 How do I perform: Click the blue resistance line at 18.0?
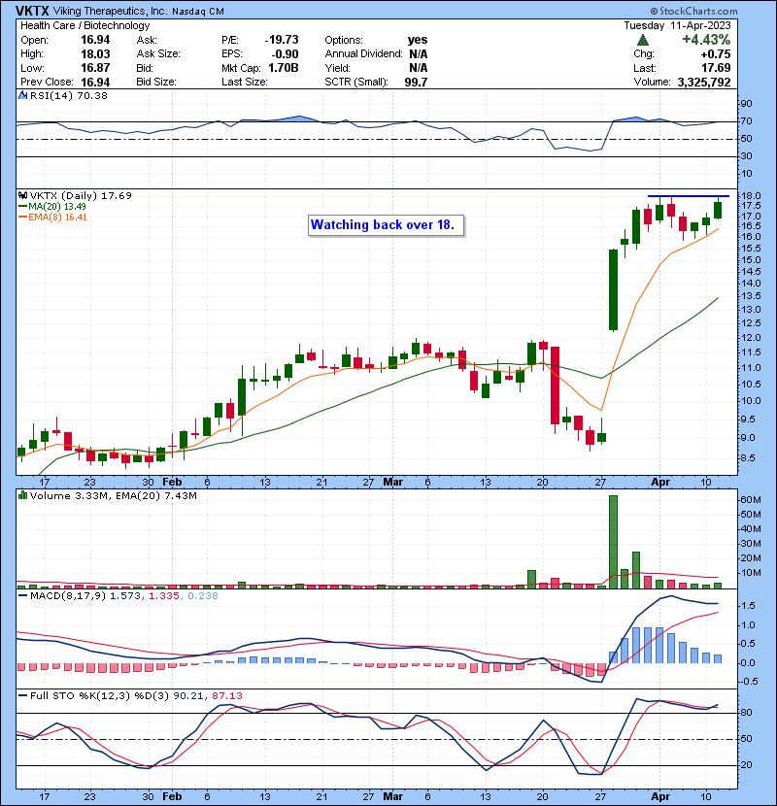coord(688,196)
